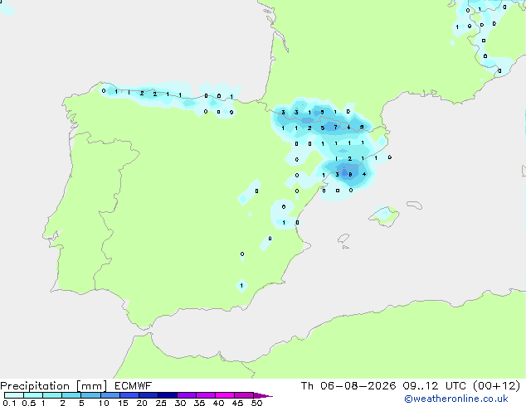The width and height of the screenshot is (526, 406).
Task: Click the 40–45 mm magenta swatch
Action: (x=225, y=395)
